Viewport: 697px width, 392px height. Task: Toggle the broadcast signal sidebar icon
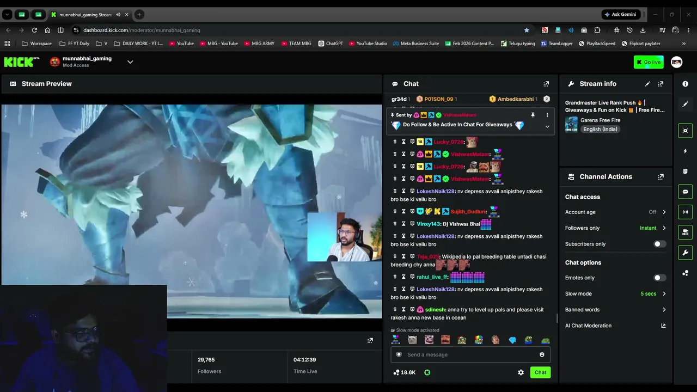[685, 212]
